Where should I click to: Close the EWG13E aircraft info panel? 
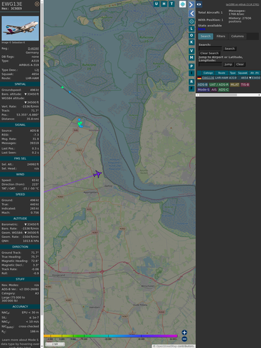(x=37, y=4)
